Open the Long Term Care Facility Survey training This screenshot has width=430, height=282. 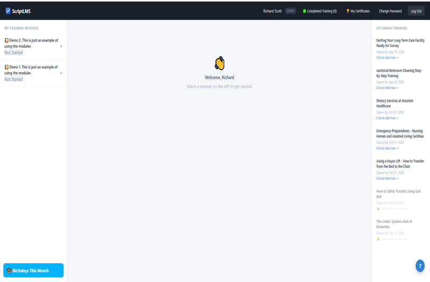pos(400,43)
